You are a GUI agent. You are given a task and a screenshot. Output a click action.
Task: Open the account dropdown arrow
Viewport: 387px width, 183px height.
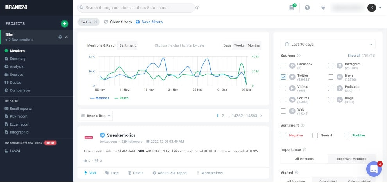(380, 8)
